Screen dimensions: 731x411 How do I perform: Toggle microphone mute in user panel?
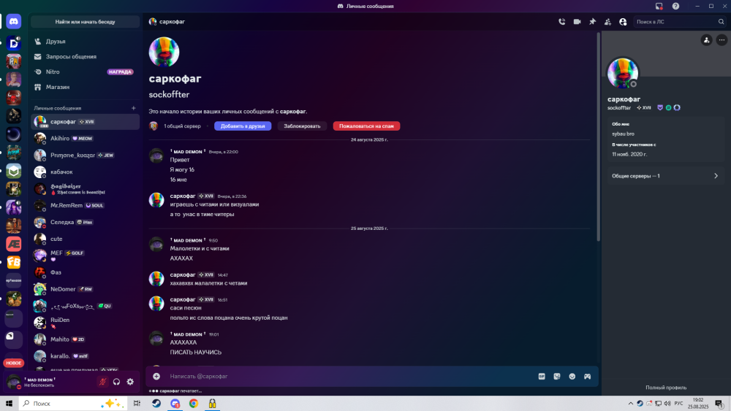pyautogui.click(x=102, y=382)
